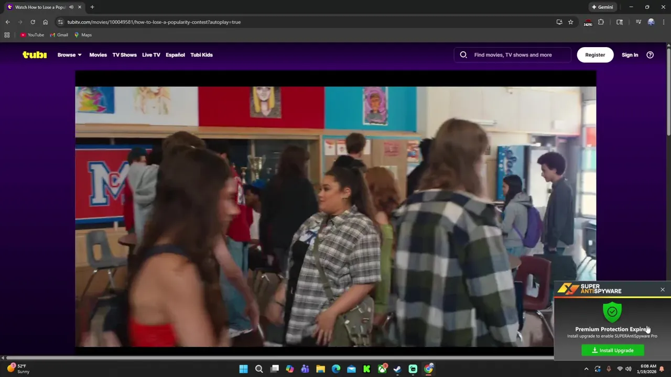The image size is (671, 377).
Task: Open Live TV
Action: [151, 54]
